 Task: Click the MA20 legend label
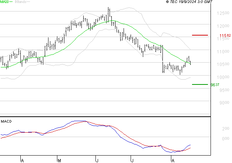[4, 2]
